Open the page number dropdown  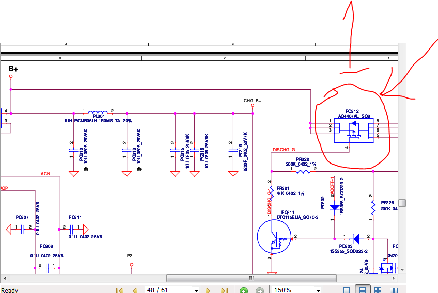[x=196, y=291]
